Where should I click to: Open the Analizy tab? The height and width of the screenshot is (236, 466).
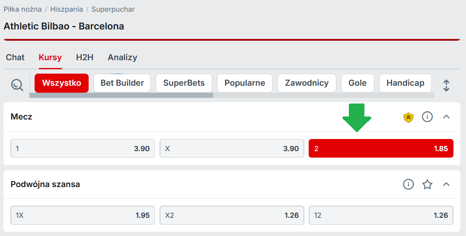[122, 58]
